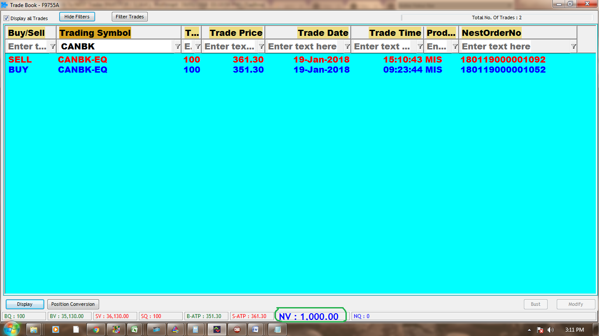Open the NestOrderNo filter dropdown
This screenshot has height=336, width=605.
click(x=573, y=46)
